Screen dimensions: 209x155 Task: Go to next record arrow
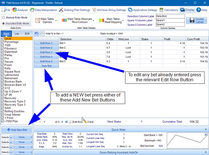click(x=62, y=122)
